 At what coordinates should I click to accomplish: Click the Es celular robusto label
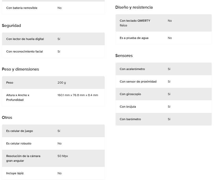(x=19, y=143)
